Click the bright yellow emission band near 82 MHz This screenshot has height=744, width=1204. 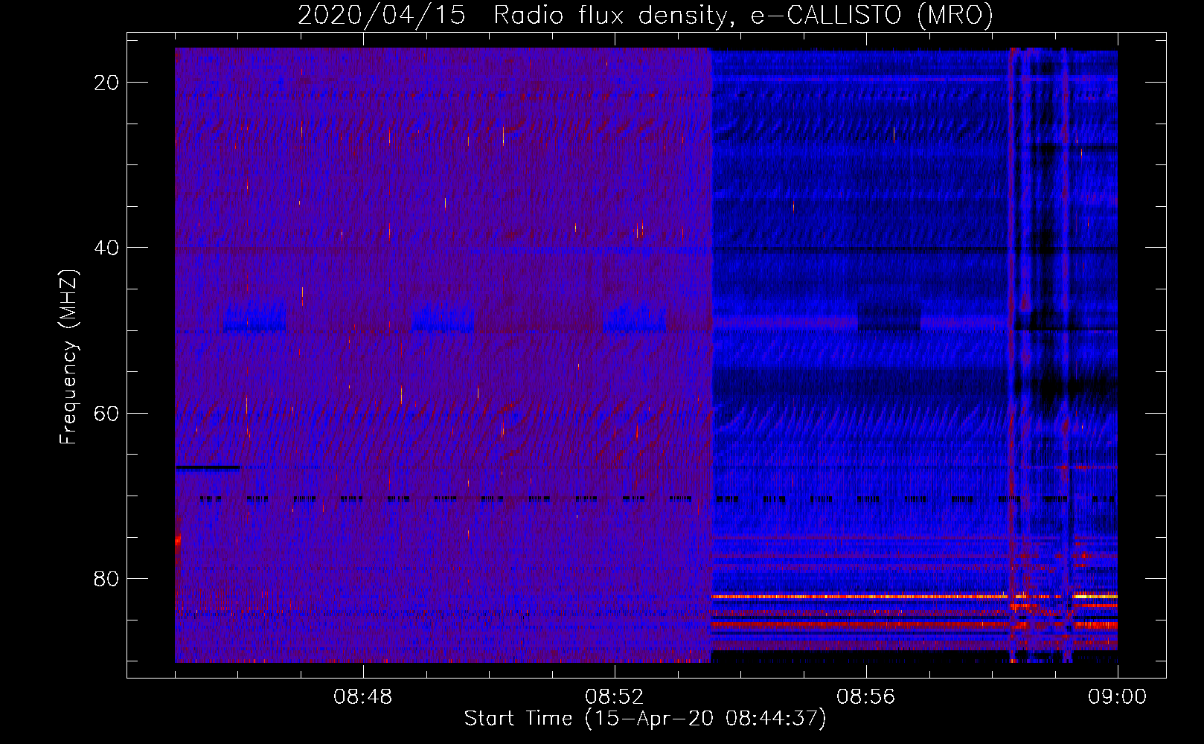(x=915, y=596)
